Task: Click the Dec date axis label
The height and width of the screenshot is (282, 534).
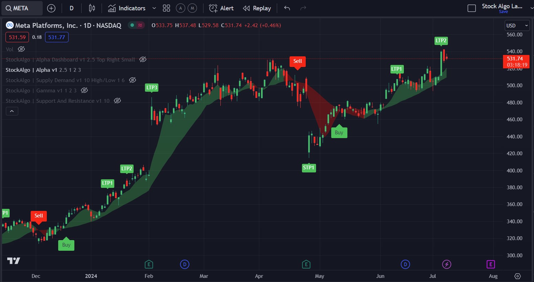Action: pos(36,276)
